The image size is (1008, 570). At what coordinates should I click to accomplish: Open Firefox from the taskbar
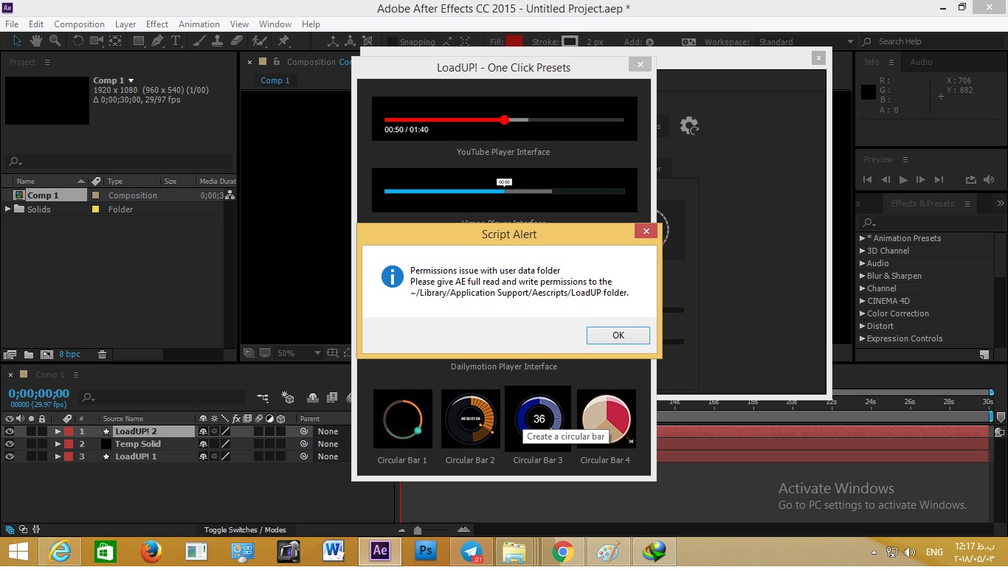coord(151,551)
